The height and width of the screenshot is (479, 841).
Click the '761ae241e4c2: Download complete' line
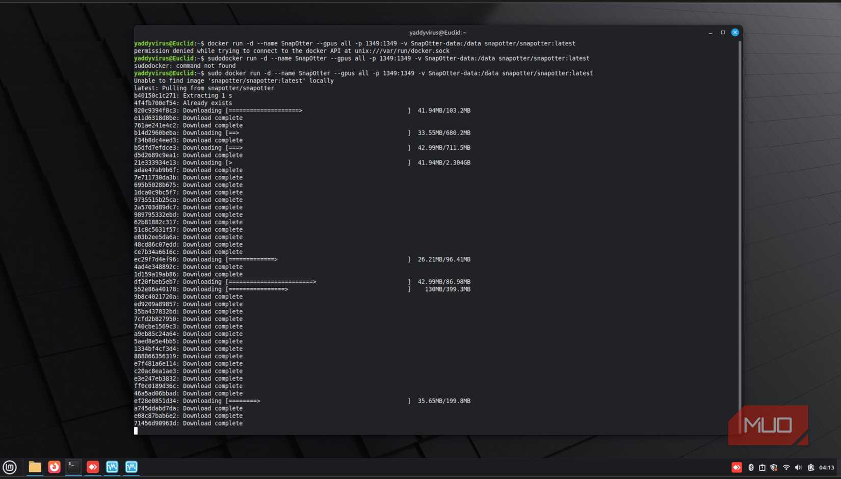point(188,125)
